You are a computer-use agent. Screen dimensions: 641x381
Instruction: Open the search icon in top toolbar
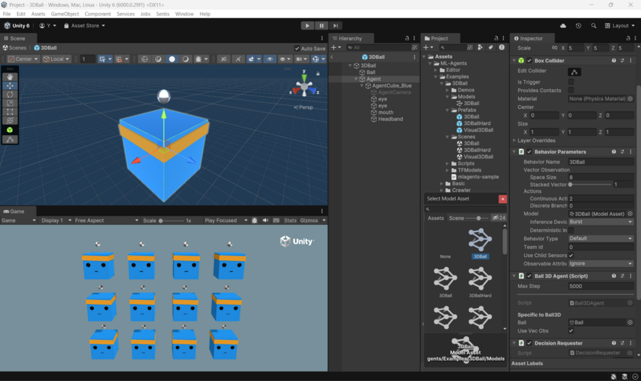pyautogui.click(x=594, y=26)
